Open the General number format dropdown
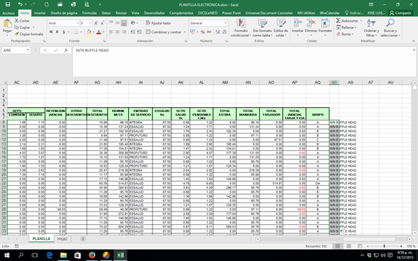The width and height of the screenshot is (418, 261). pyautogui.click(x=225, y=23)
